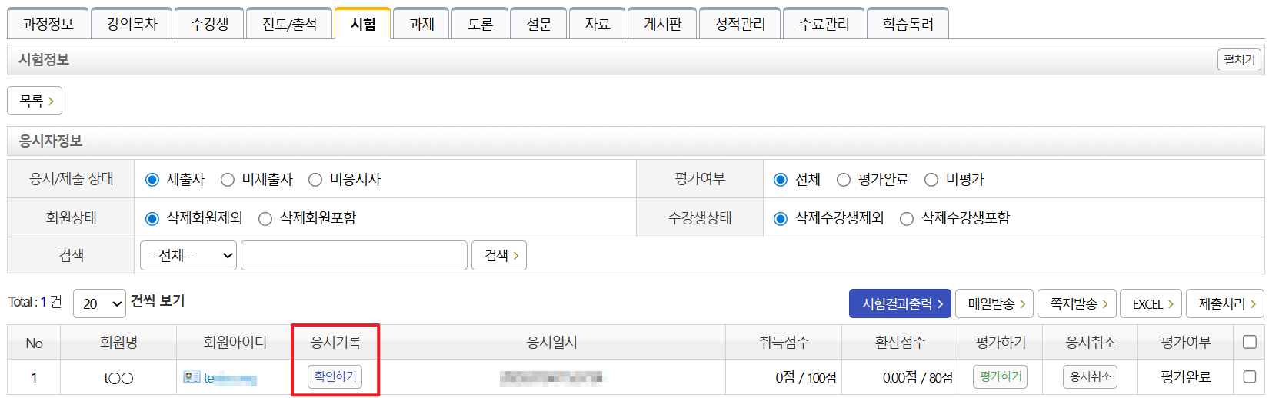Viewport: 1269px width, 398px height.
Task: Switch to the 과제 tab
Action: point(421,24)
